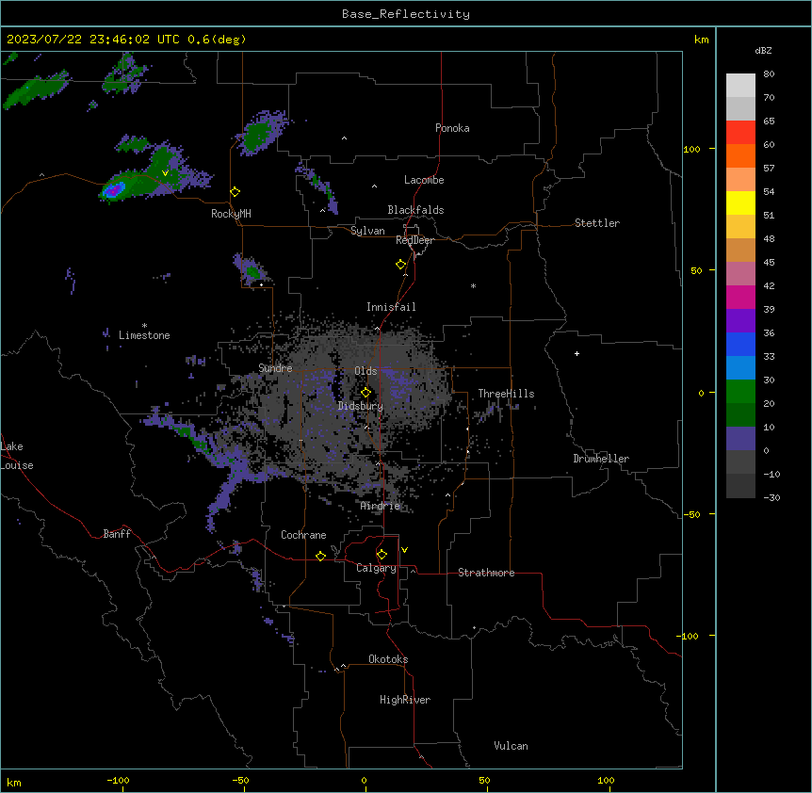The height and width of the screenshot is (793, 812).
Task: Click the Drumheller label
Action: (x=601, y=459)
